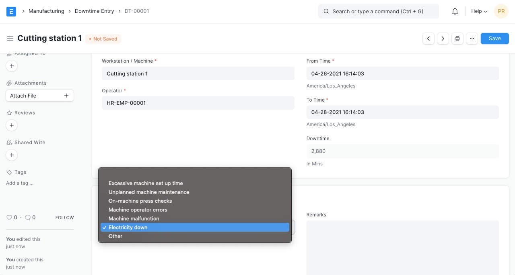Click the ERPNext home logo icon
The height and width of the screenshot is (275, 515).
tap(11, 11)
